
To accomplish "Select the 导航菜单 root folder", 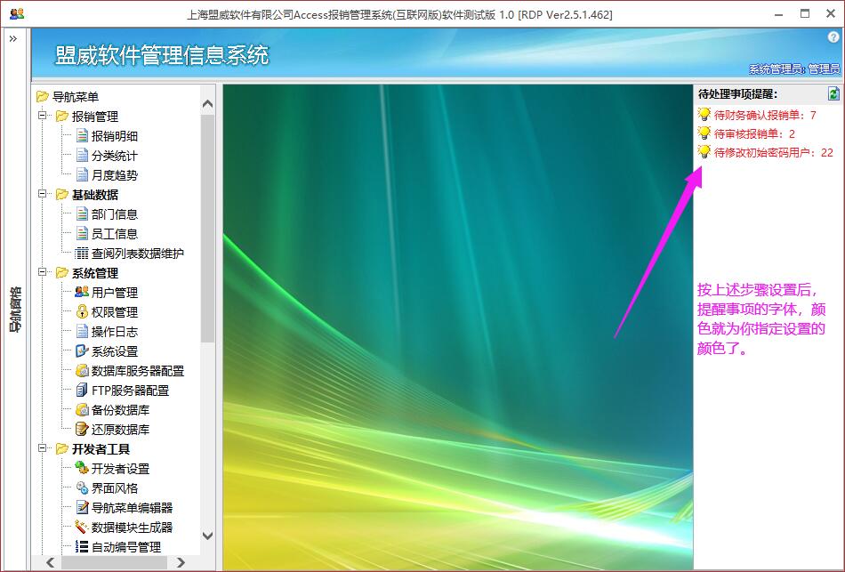I will [76, 97].
